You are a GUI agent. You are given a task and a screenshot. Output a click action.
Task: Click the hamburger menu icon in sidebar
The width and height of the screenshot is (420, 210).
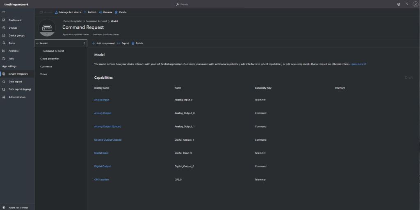tap(4, 12)
